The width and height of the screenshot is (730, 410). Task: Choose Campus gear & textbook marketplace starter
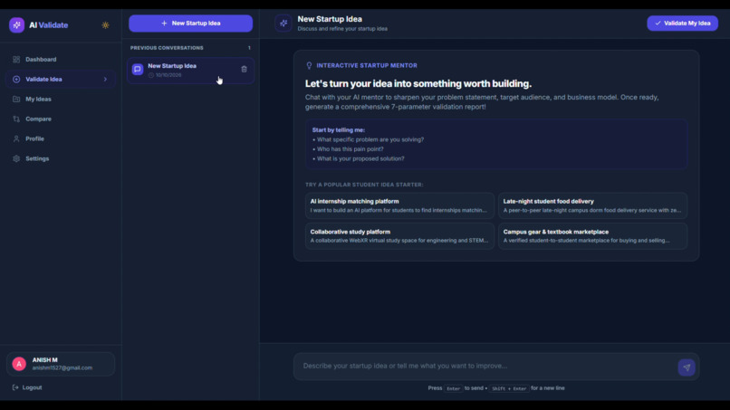[x=592, y=236]
